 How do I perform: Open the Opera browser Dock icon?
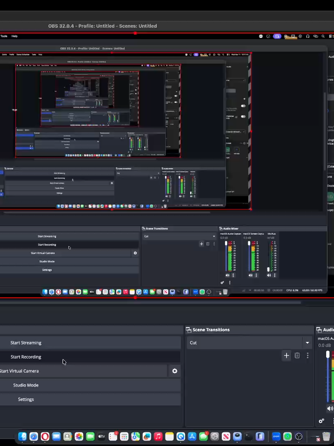coord(45,437)
